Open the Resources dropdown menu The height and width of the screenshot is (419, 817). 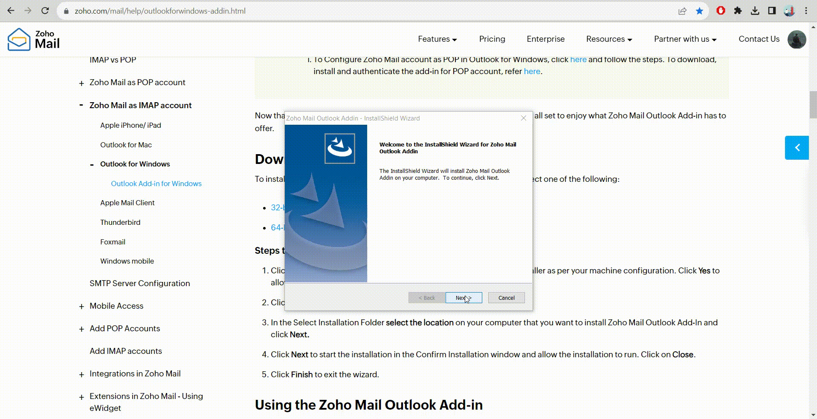(608, 39)
